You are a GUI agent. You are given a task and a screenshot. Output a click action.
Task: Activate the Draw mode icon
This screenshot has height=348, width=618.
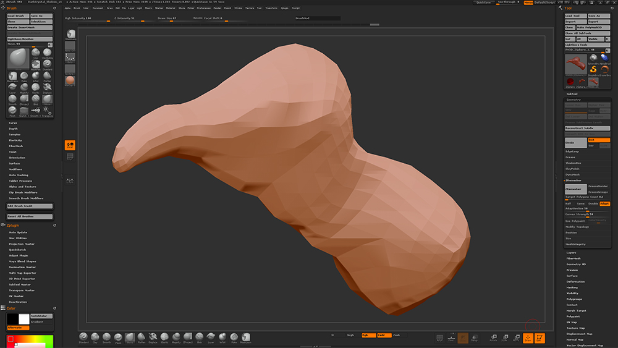528,338
